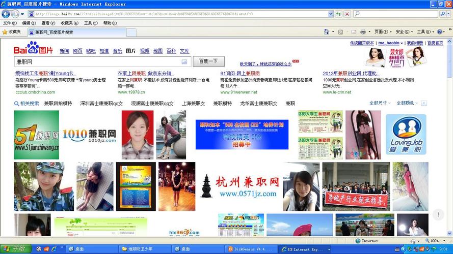Click the camera icon in Baidu search box
The height and width of the screenshot is (254, 453).
tap(184, 61)
